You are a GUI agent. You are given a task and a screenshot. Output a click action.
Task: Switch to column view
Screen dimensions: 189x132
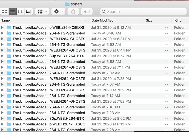coord(21,12)
